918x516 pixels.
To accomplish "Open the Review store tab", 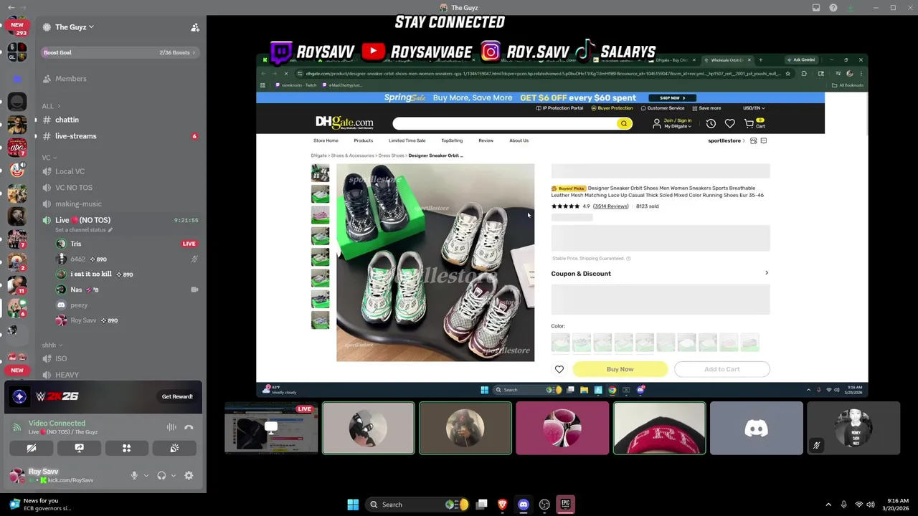I will (x=486, y=140).
